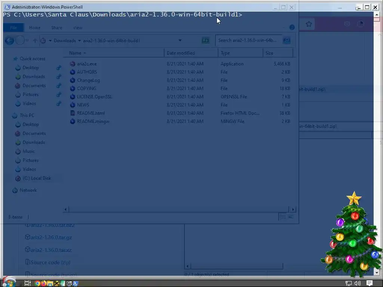Select the aria2c.exe application icon
Image resolution: width=383 pixels, height=287 pixels.
pos(72,64)
